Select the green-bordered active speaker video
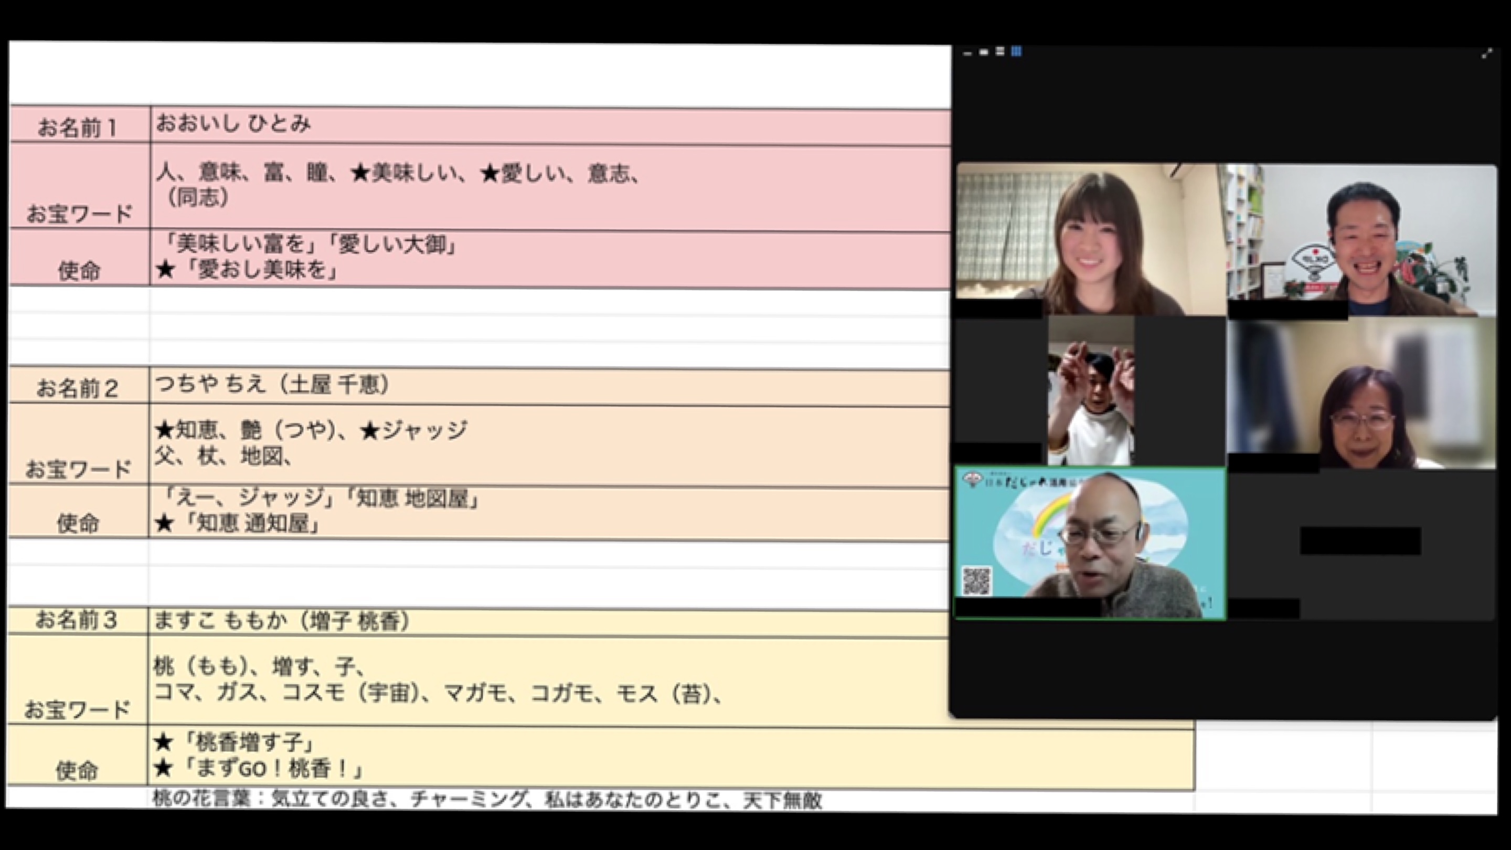Screen dimensions: 1511x850 point(1090,543)
